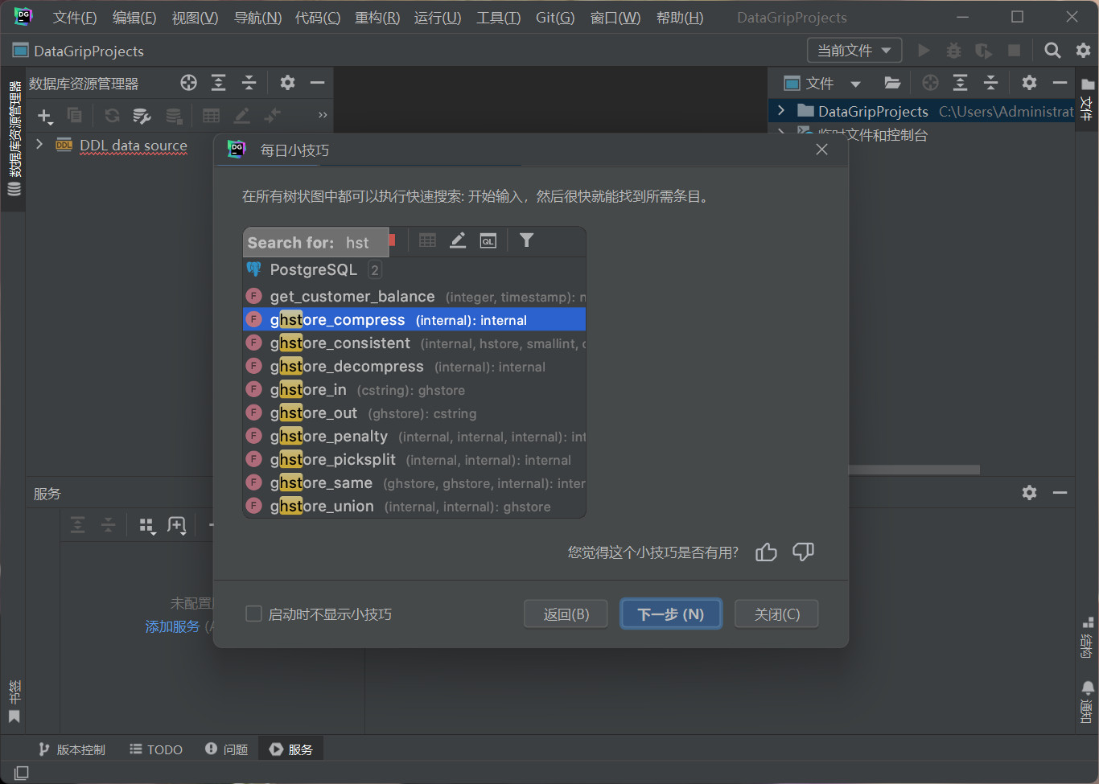Viewport: 1099px width, 784px height.
Task: Click the 关闭(C) button
Action: coord(777,614)
